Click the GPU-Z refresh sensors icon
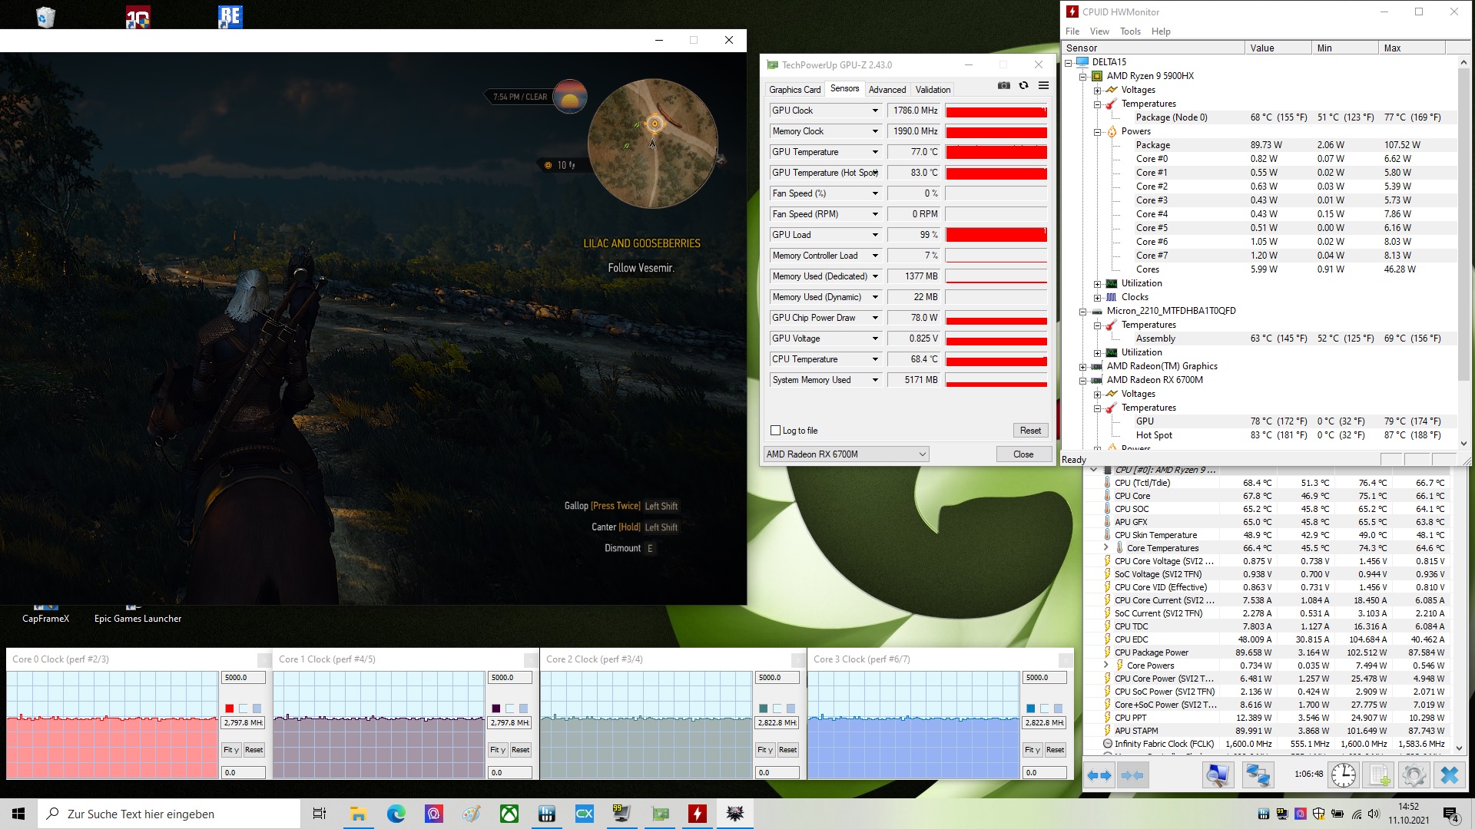 pos(1023,86)
